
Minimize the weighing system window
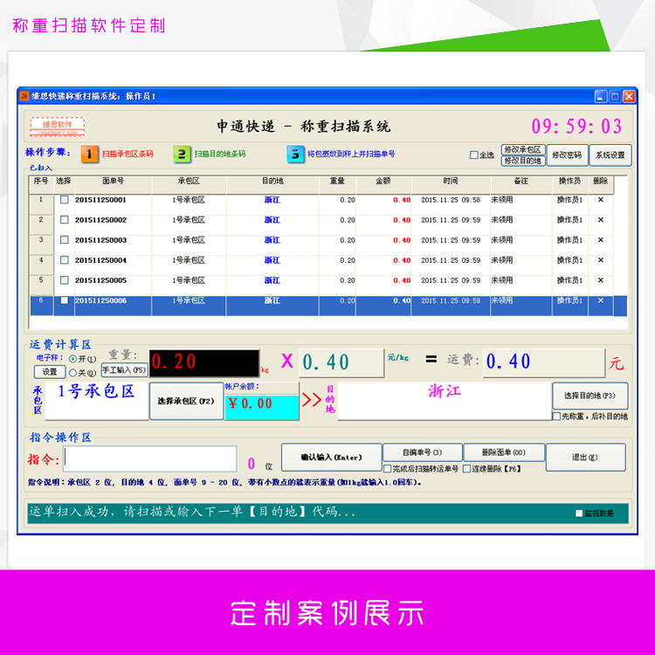(x=601, y=96)
